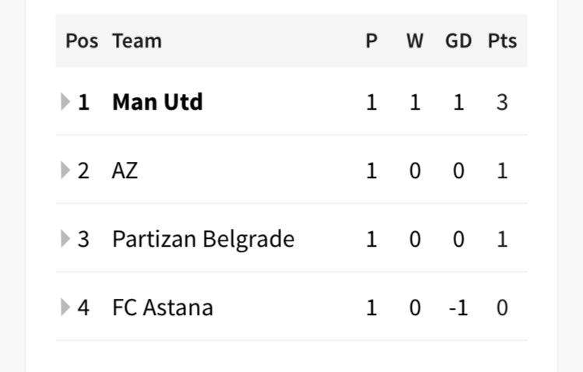Click the P column header
Viewport: 583px width, 372px height.
[371, 40]
